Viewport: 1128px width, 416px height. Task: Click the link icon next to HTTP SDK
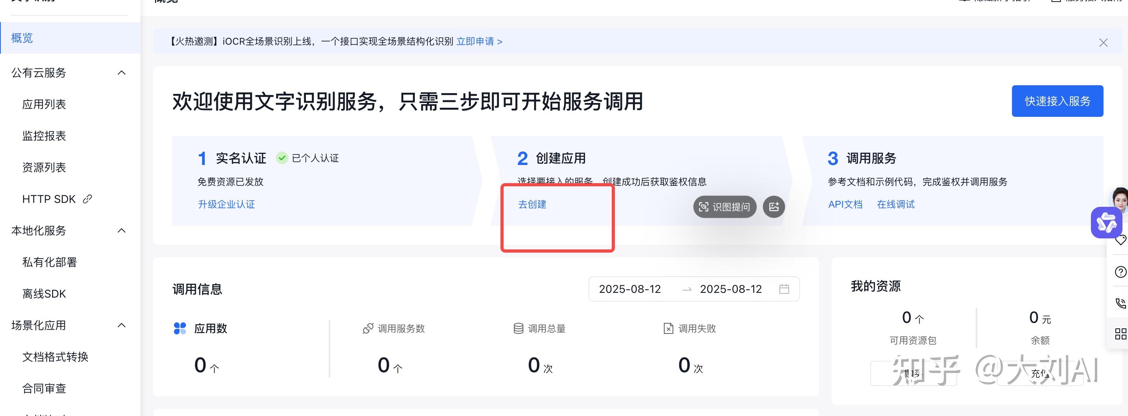pos(88,199)
